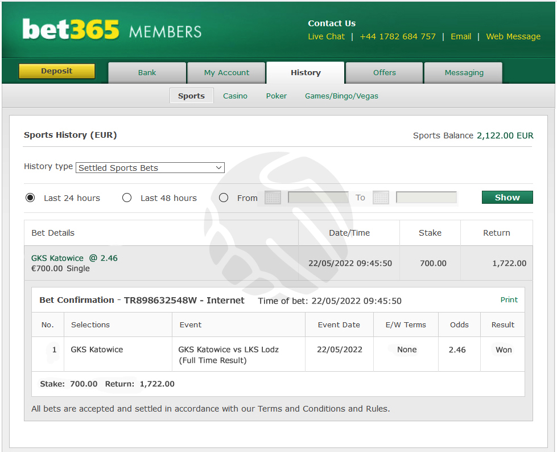The width and height of the screenshot is (557, 452).
Task: Click the To date input field
Action: coord(426,198)
